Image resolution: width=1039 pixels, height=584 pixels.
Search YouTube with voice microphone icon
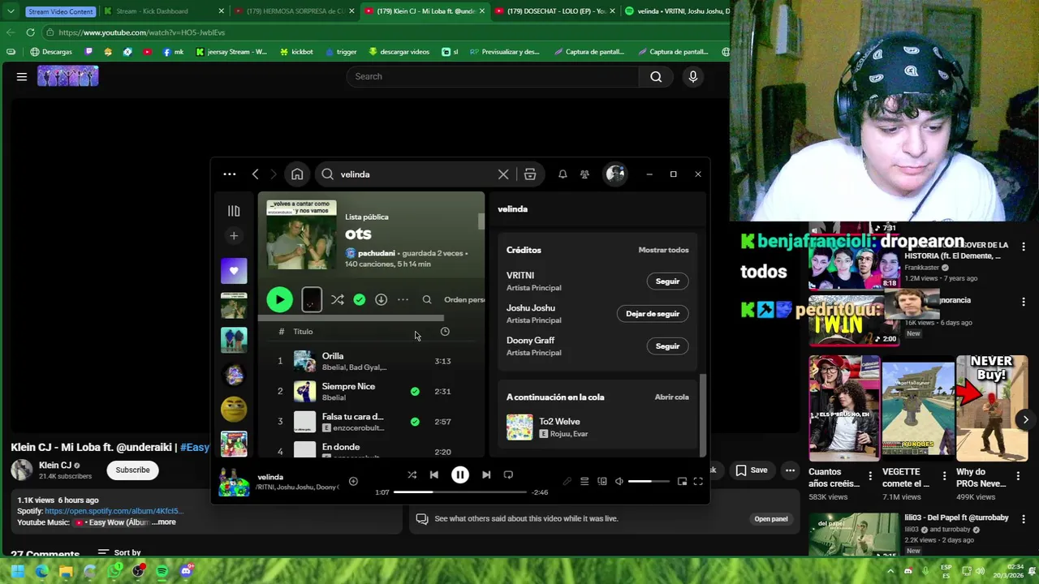pos(692,76)
